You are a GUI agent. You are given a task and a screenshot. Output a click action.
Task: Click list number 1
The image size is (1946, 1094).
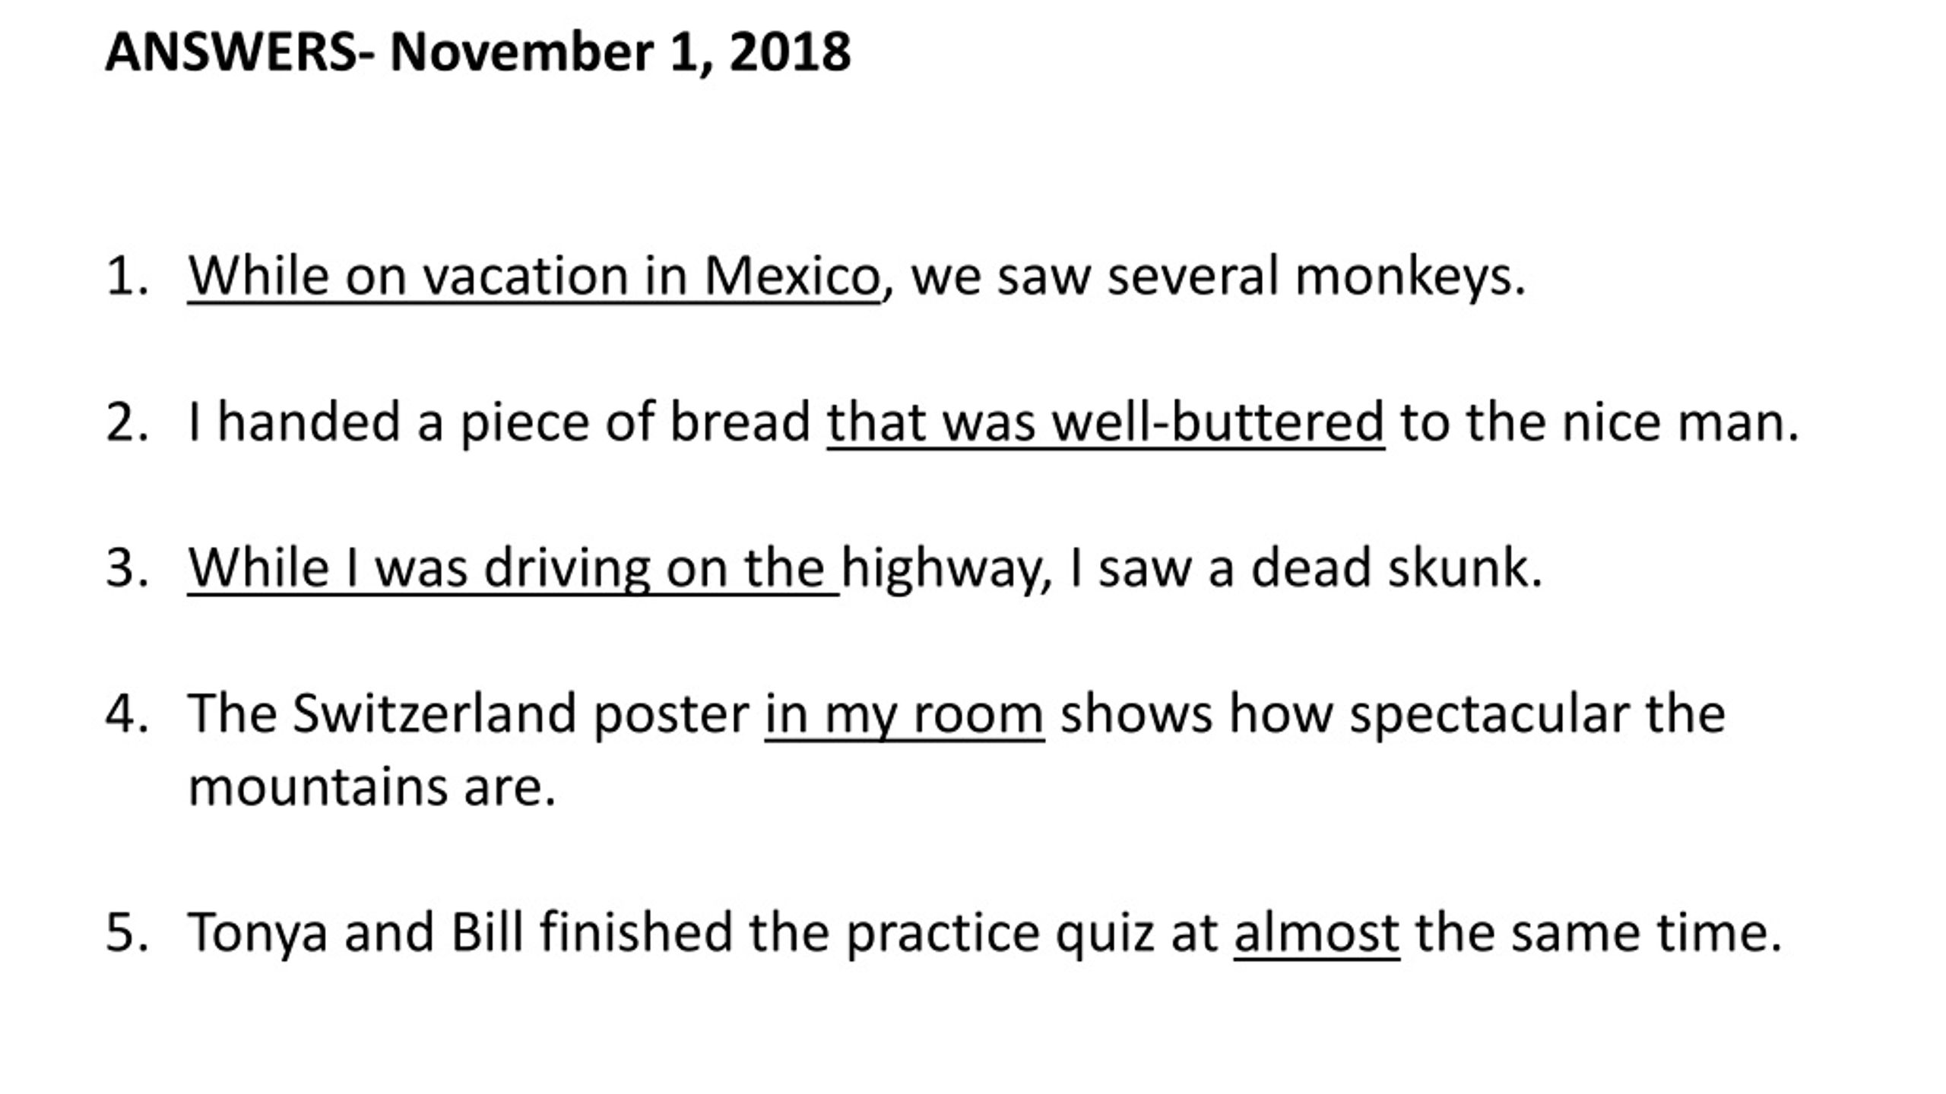[127, 277]
